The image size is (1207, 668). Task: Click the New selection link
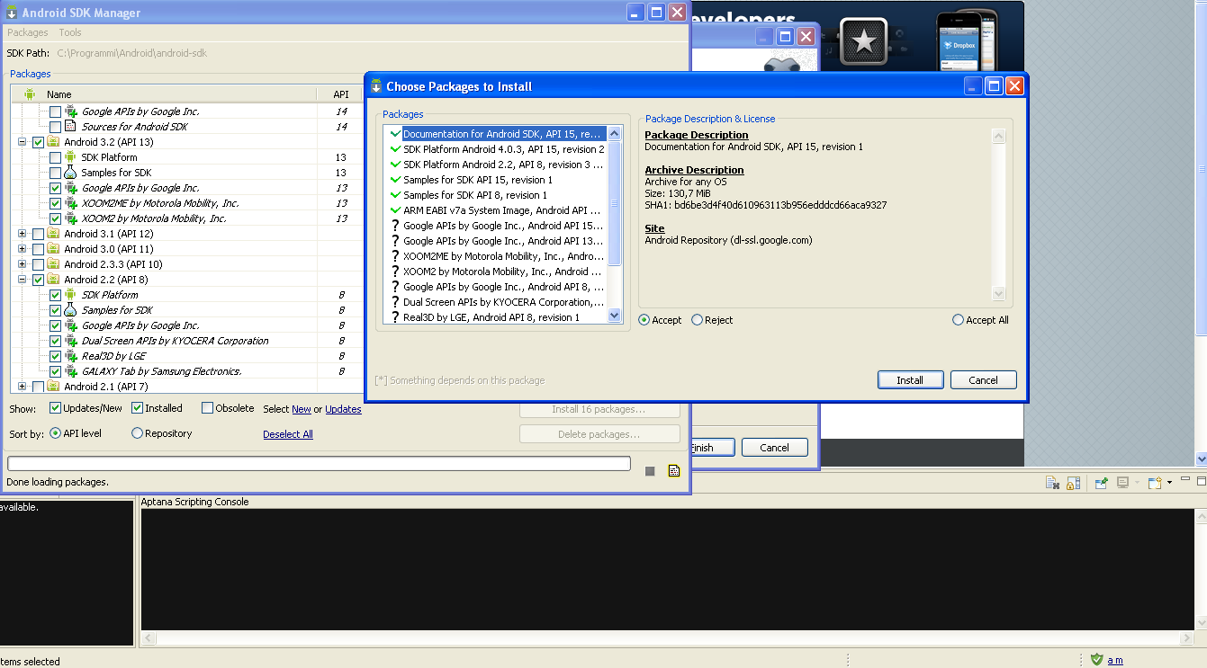click(302, 409)
